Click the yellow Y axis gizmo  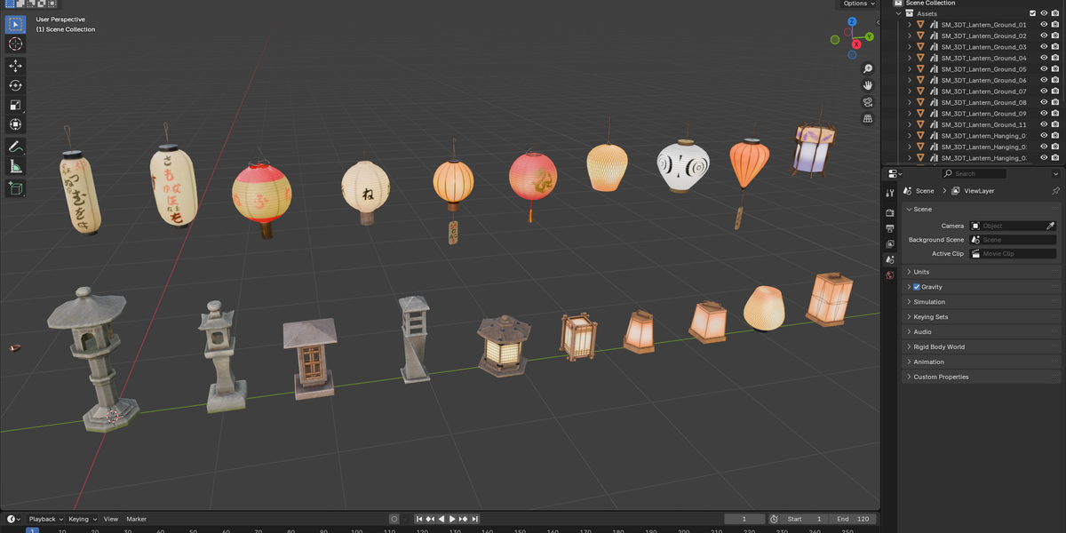coord(869,36)
